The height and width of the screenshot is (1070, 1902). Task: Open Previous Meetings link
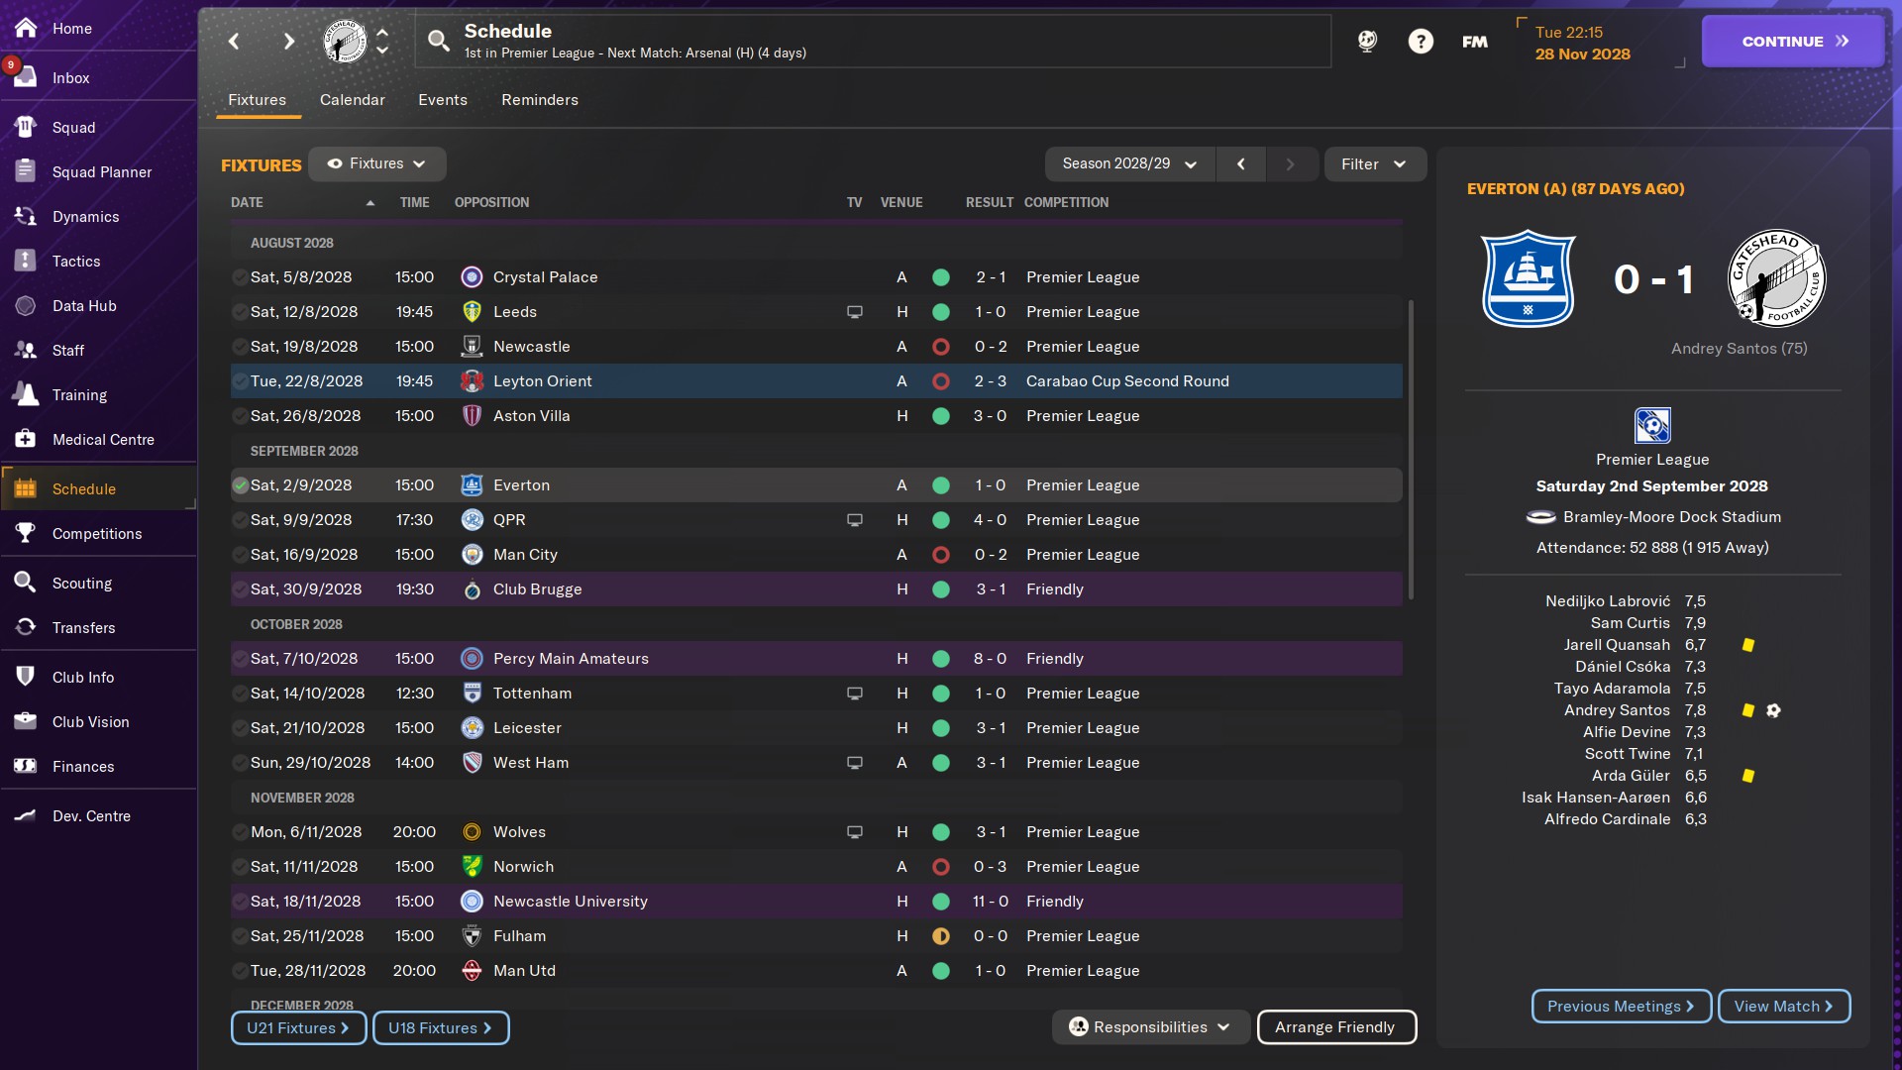tap(1621, 1007)
